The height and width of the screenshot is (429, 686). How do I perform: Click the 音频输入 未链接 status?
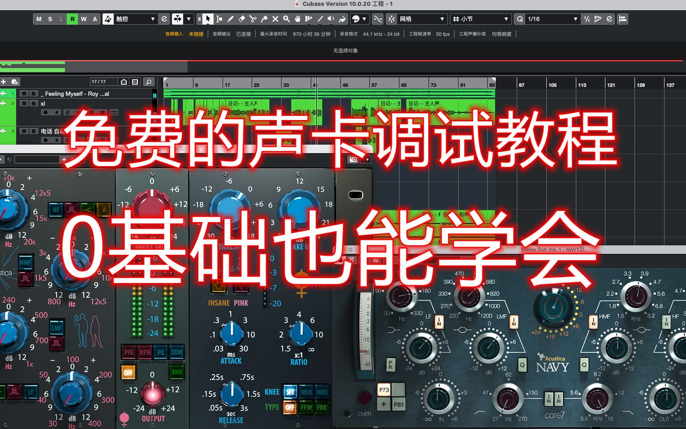[x=184, y=34]
